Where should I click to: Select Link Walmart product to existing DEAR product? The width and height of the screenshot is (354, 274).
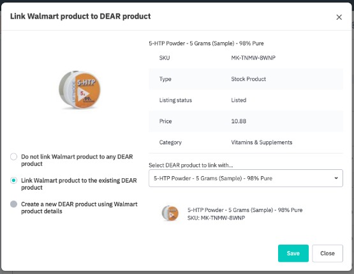point(13,180)
